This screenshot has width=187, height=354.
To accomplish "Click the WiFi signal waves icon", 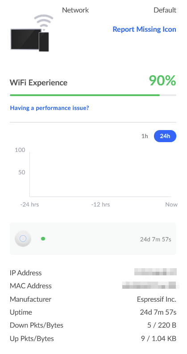I will pos(44,23).
